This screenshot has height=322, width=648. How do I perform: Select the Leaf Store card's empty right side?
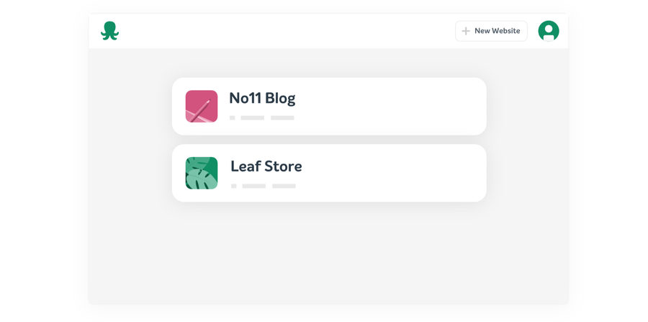[392, 173]
